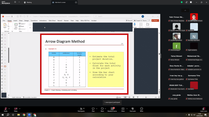This screenshot has width=209, height=117.
Task: Click the Present in Teams button
Action: click(140, 20)
